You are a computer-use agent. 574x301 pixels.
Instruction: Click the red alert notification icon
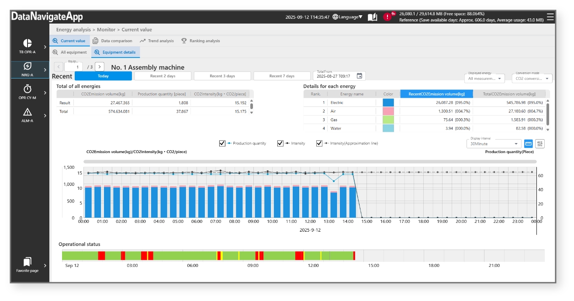coord(387,17)
